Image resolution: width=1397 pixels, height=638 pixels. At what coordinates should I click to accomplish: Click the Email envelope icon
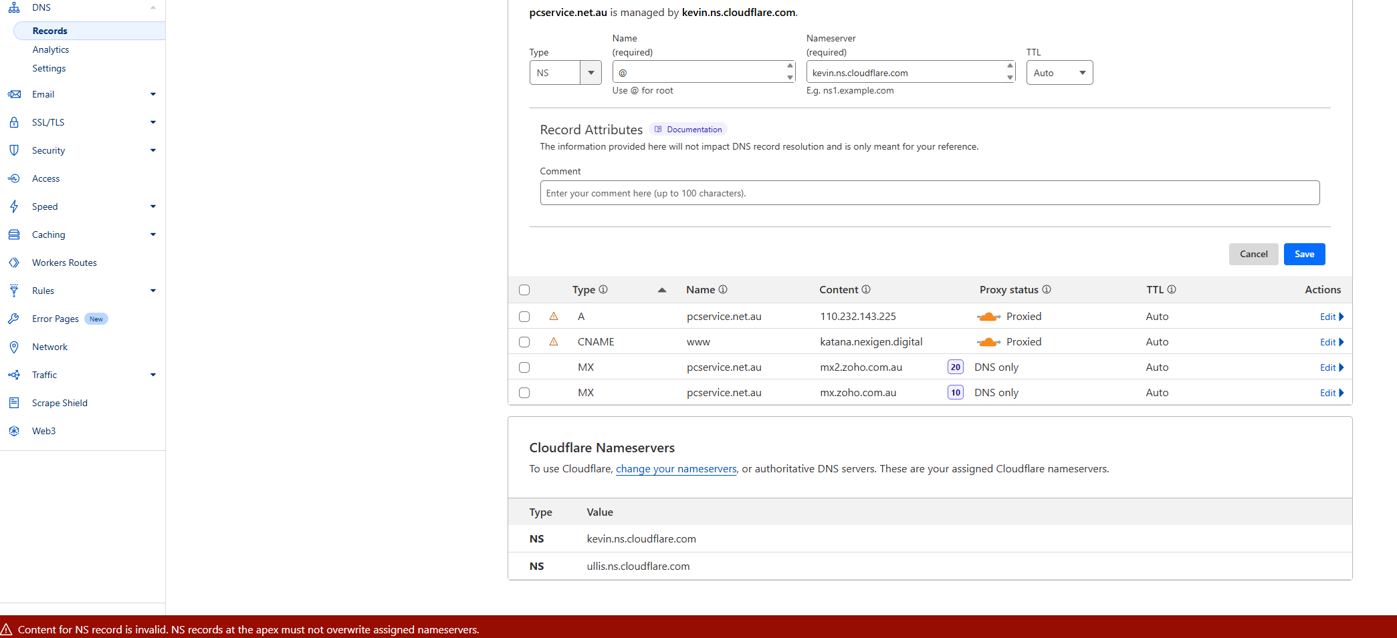tap(14, 94)
